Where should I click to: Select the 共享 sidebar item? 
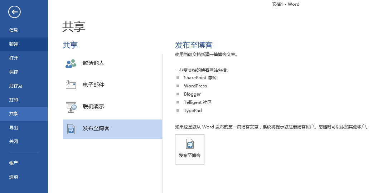(24, 114)
